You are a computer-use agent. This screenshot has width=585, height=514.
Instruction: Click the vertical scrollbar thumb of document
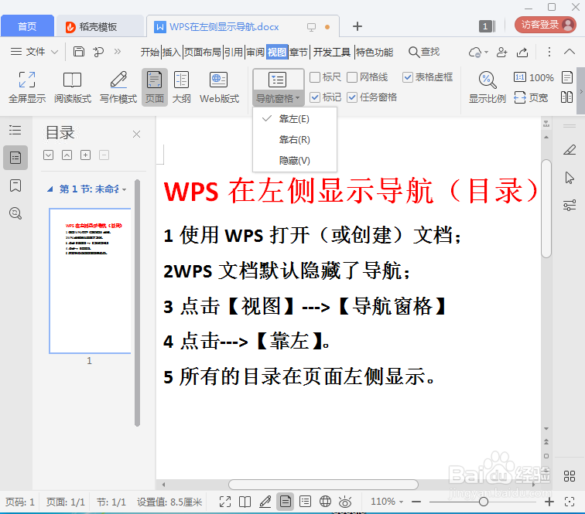click(x=546, y=209)
